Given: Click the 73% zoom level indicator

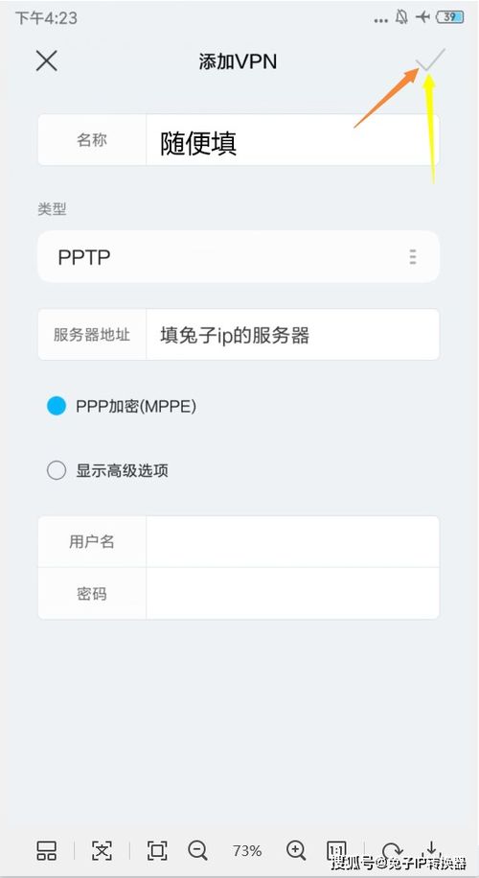Looking at the screenshot, I should (x=247, y=851).
